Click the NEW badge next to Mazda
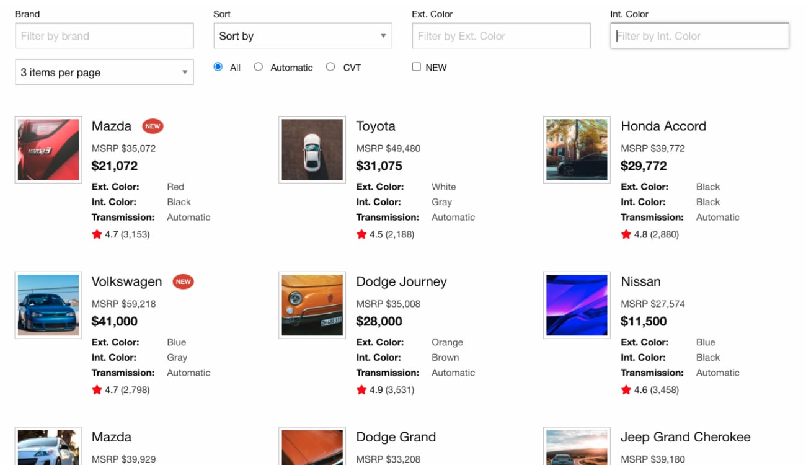806x465 pixels. pyautogui.click(x=153, y=126)
